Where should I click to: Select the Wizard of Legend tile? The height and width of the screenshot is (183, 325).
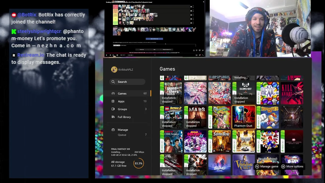click(x=268, y=165)
